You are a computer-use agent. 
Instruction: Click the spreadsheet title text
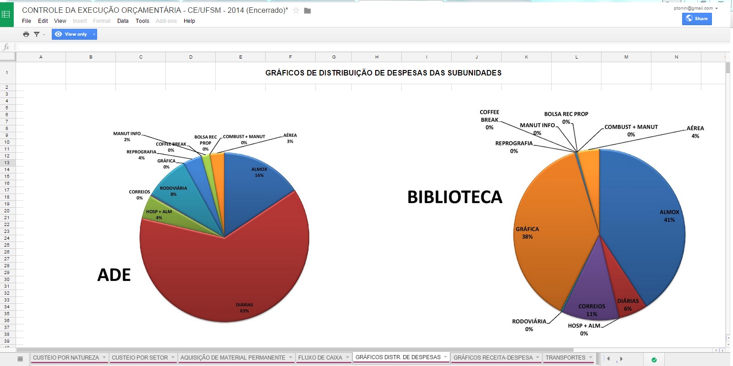coord(155,11)
